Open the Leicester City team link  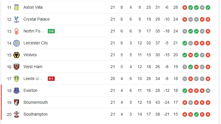click(36, 43)
